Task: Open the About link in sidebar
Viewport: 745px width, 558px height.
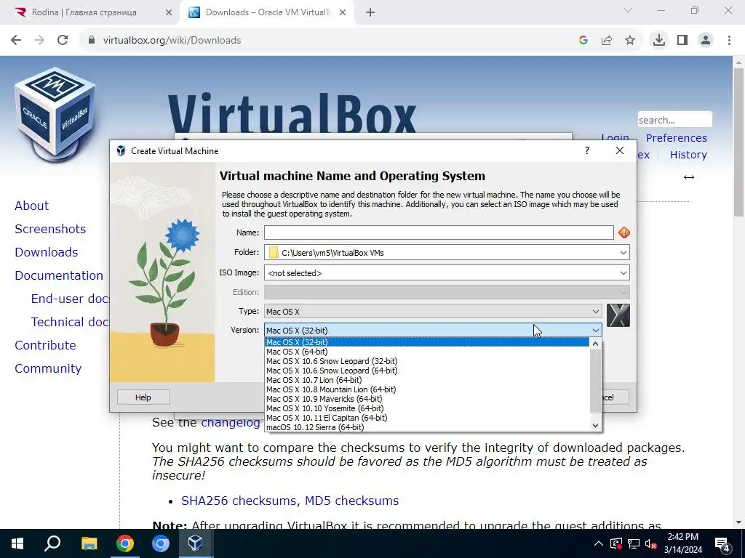Action: coord(32,206)
